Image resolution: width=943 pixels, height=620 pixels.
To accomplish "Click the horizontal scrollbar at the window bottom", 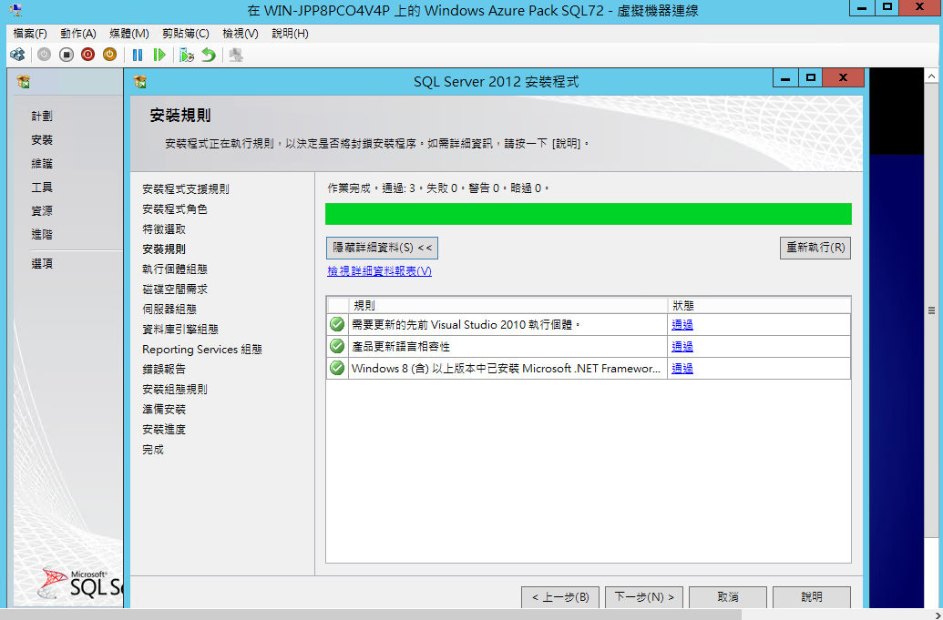I will (371, 615).
